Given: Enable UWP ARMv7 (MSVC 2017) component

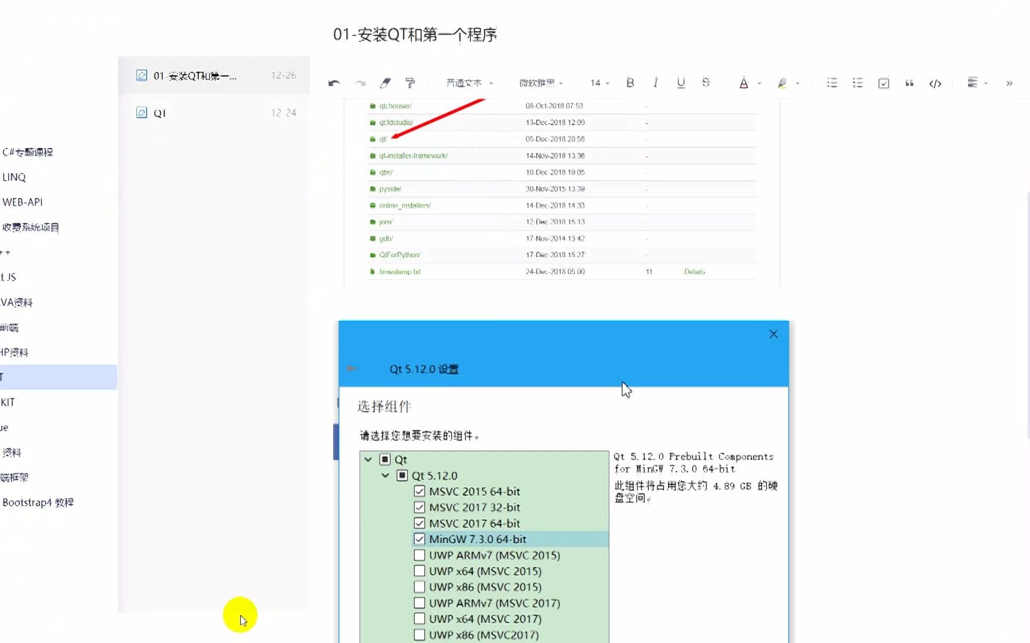Looking at the screenshot, I should [420, 603].
